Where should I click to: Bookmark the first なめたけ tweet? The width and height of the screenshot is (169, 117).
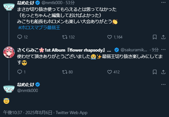click(x=155, y=37)
